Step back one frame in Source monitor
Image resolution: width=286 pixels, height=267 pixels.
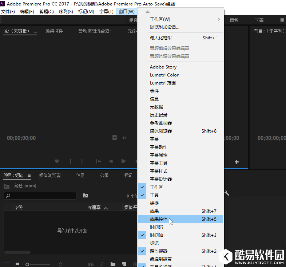point(111,161)
